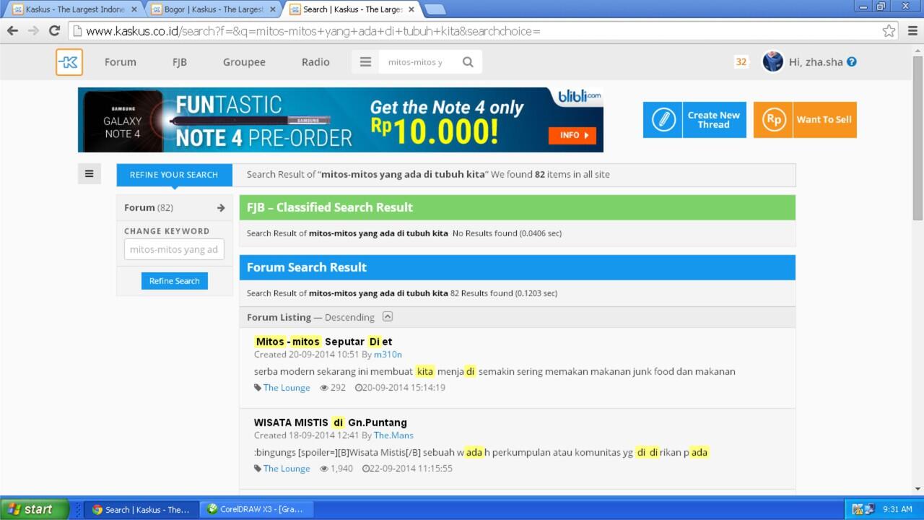The width and height of the screenshot is (924, 520).
Task: Open WISATA MISTIS di Gn.Puntang thread
Action: [331, 422]
